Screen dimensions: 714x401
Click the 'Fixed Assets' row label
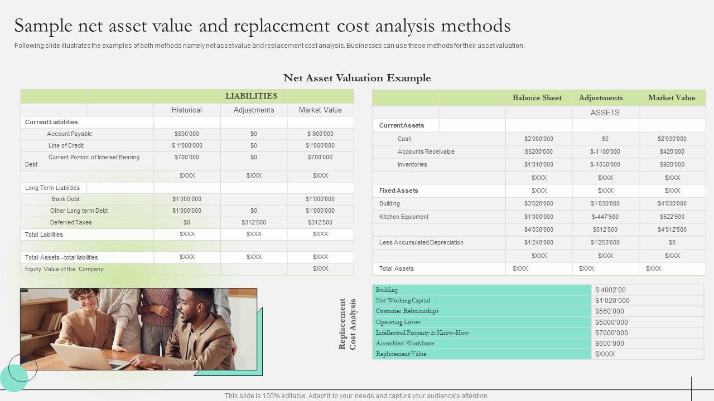[x=399, y=190]
